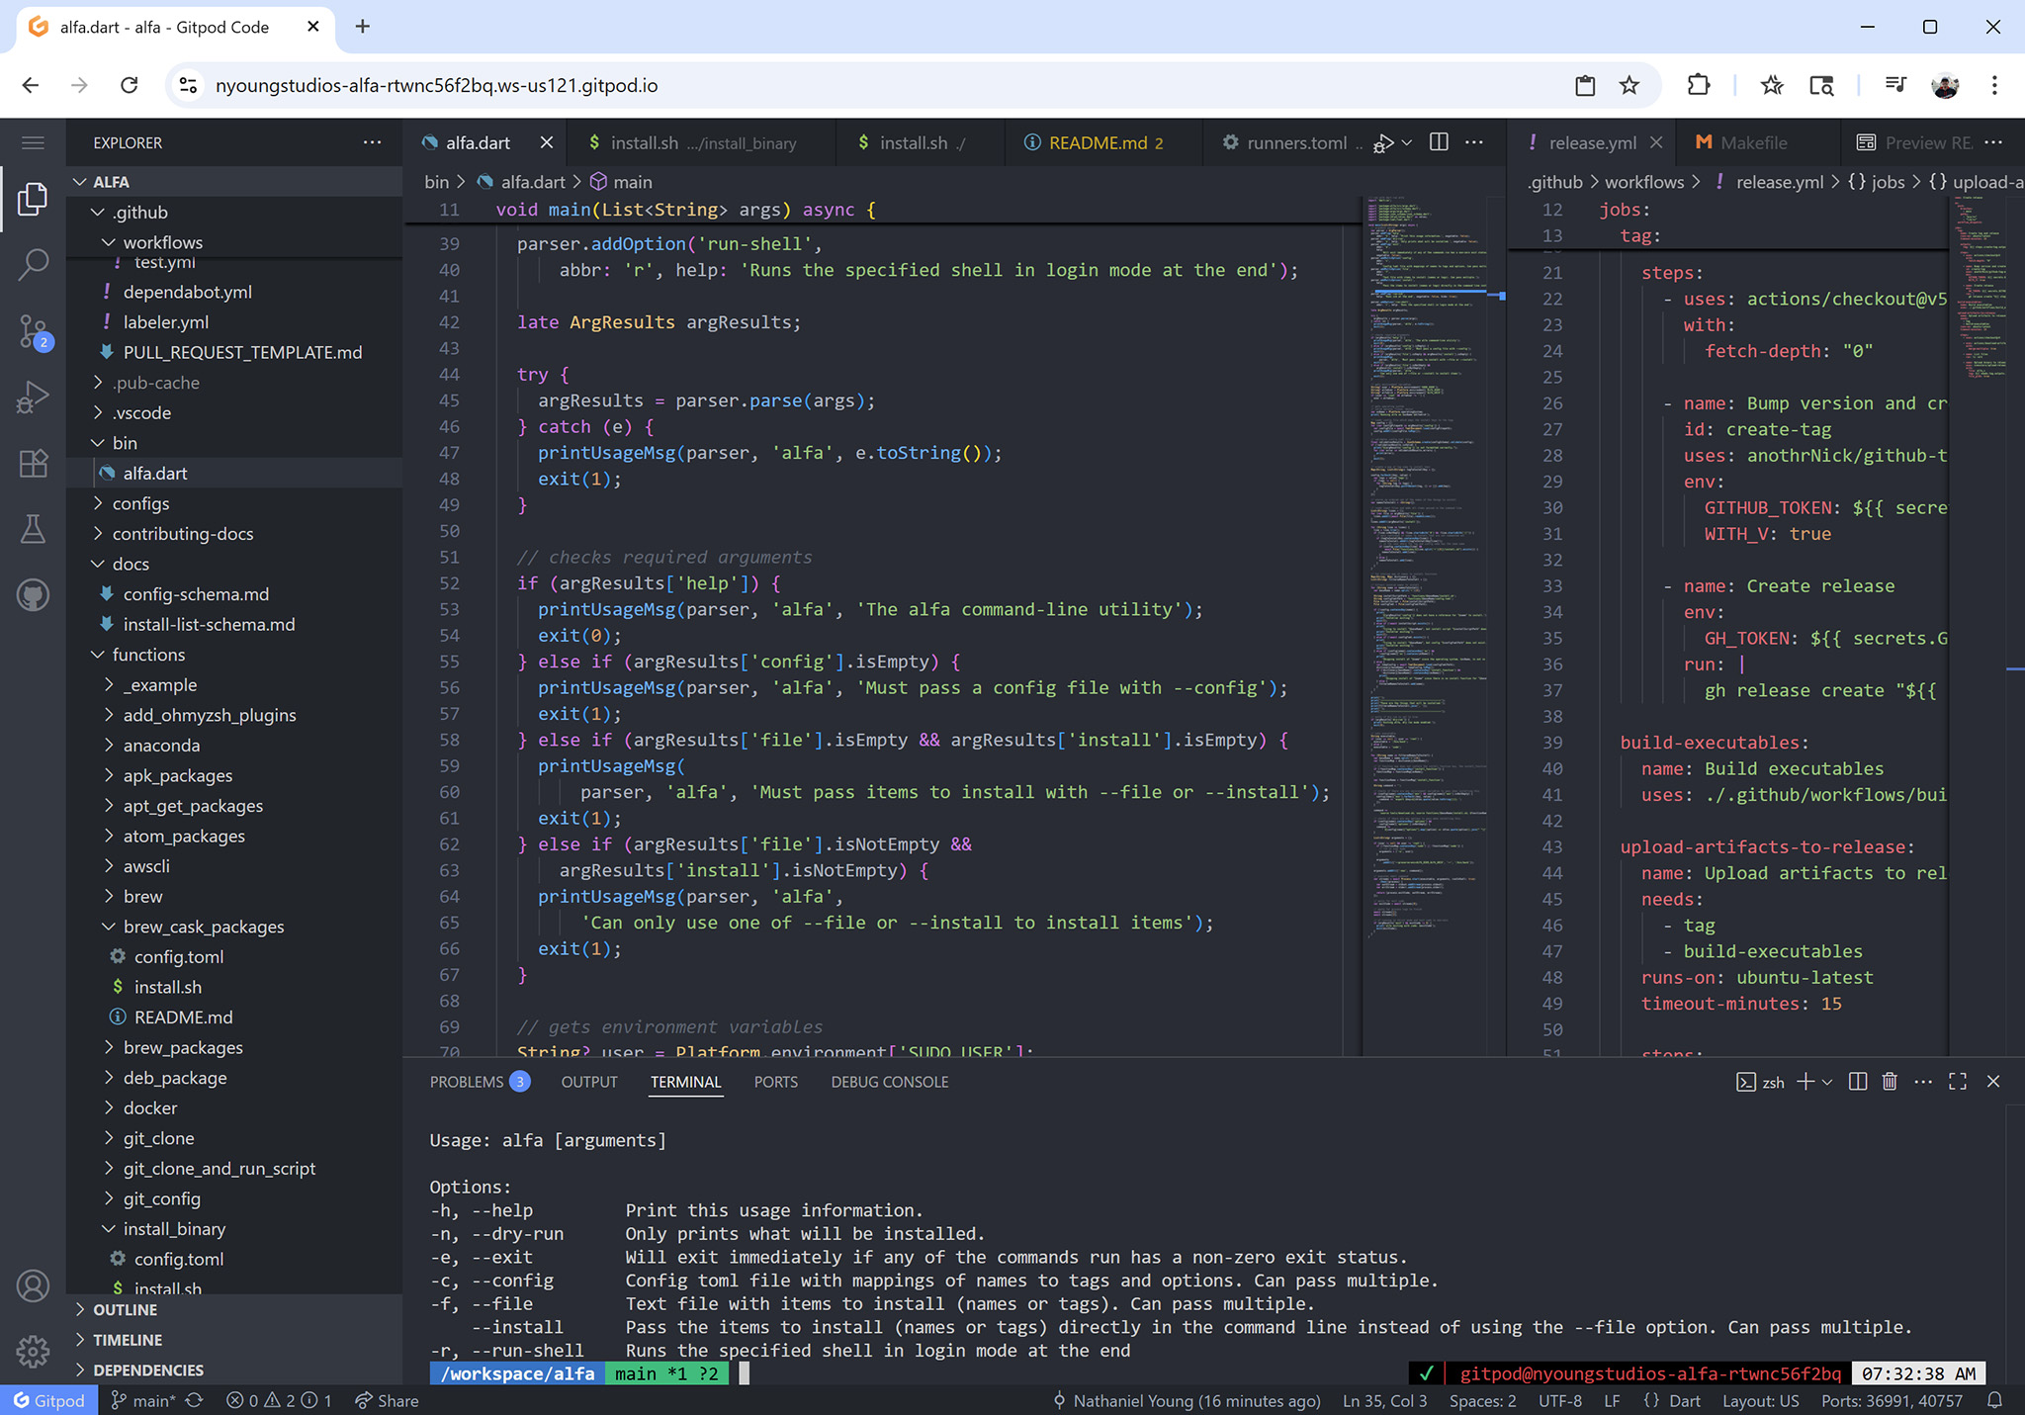Click the Problems counter in the status bar
This screenshot has width=2025, height=1415.
[x=277, y=1400]
